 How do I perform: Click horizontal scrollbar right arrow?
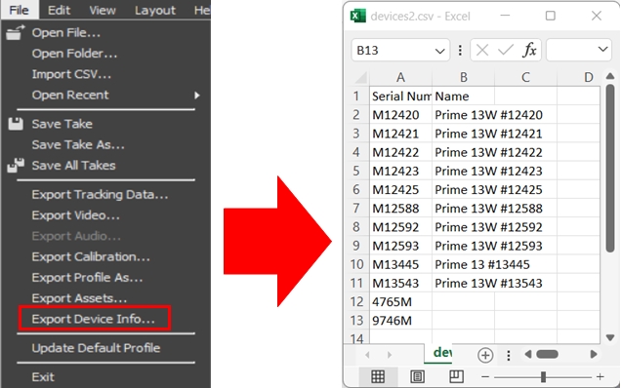pyautogui.click(x=594, y=355)
